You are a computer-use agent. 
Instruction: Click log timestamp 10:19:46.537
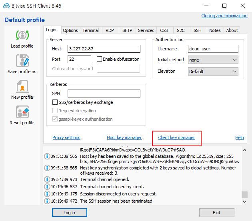pyautogui.click(x=64, y=187)
